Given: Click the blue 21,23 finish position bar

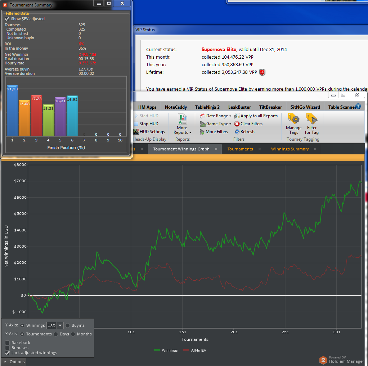Looking at the screenshot, I should click(12, 111).
